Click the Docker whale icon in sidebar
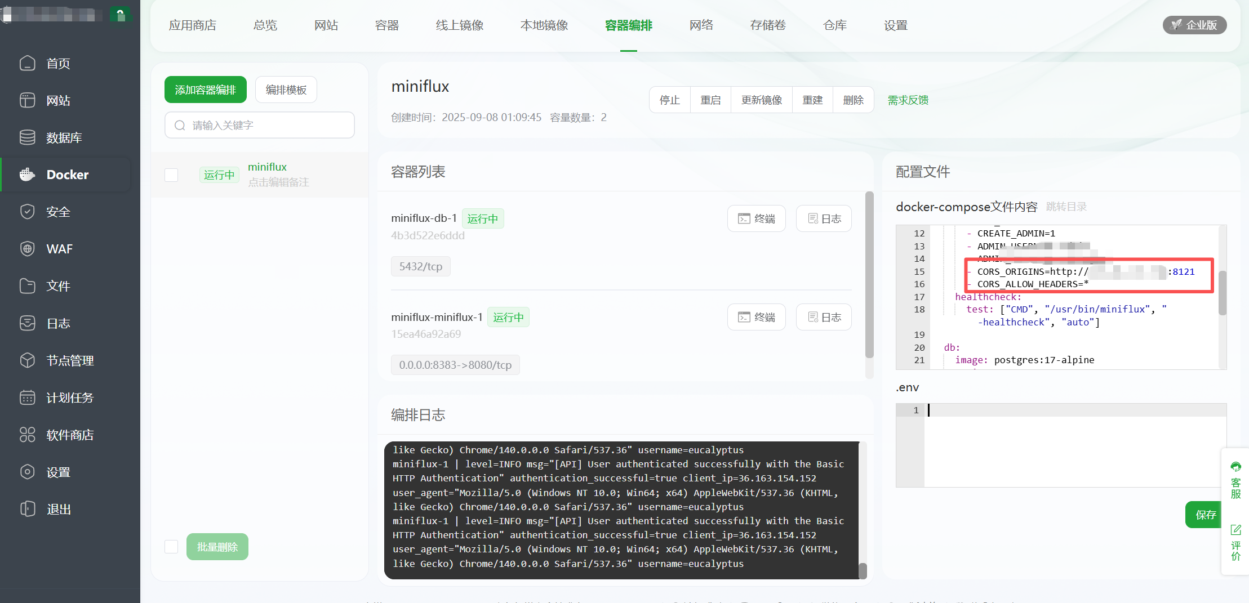The image size is (1249, 603). click(27, 175)
